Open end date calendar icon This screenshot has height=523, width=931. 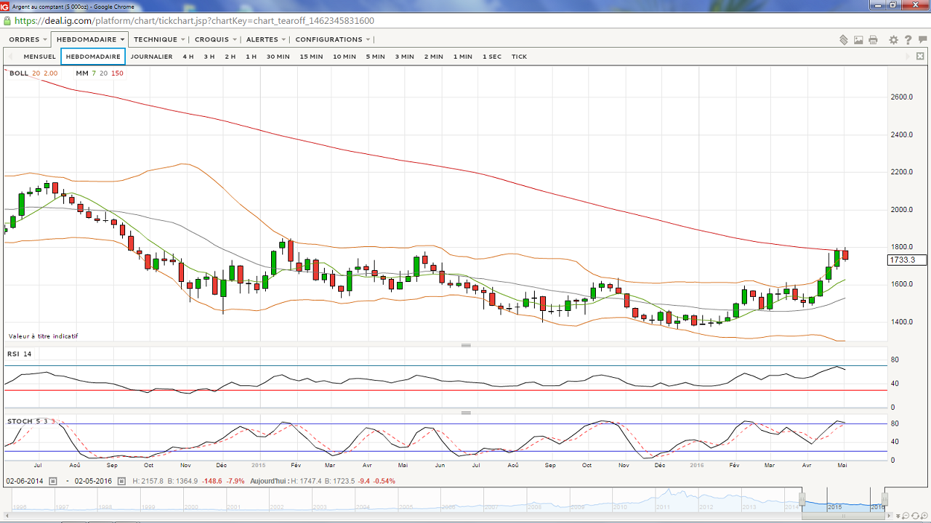pos(122,481)
